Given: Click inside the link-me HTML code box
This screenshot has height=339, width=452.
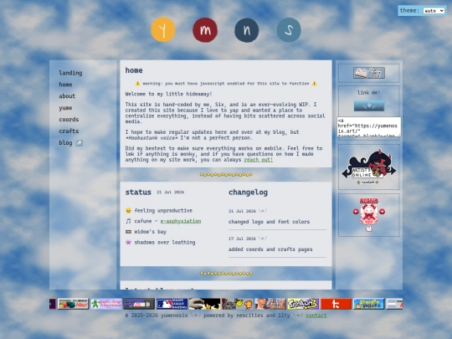Looking at the screenshot, I should point(369,127).
